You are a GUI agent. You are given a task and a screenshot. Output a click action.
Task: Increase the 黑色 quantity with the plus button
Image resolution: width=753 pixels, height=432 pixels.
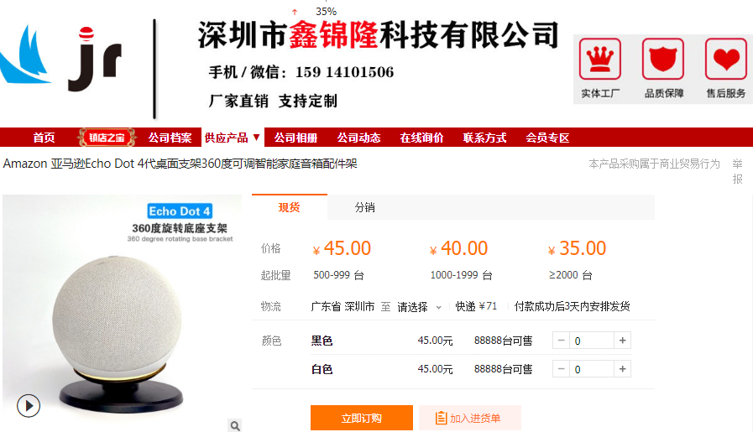pyautogui.click(x=622, y=341)
